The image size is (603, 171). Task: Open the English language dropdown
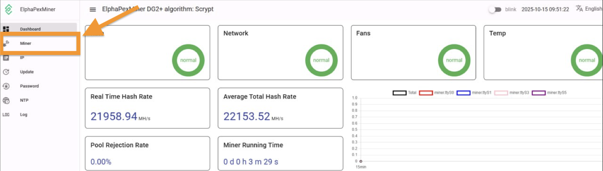point(593,9)
